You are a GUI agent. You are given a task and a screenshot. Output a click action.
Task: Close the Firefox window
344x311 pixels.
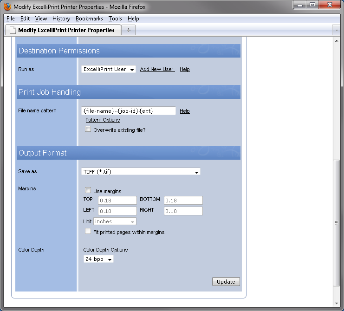tap(330, 5)
